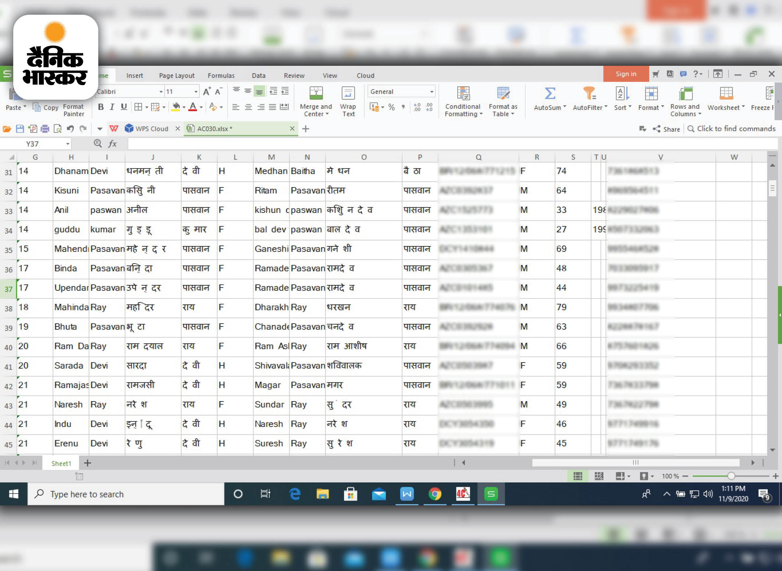Open the Windows Start menu
This screenshot has width=782, height=571.
(14, 494)
